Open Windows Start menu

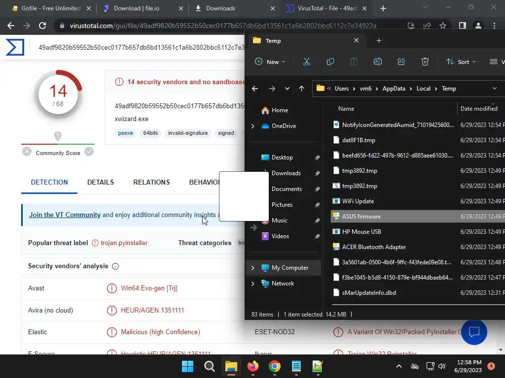[x=187, y=366]
